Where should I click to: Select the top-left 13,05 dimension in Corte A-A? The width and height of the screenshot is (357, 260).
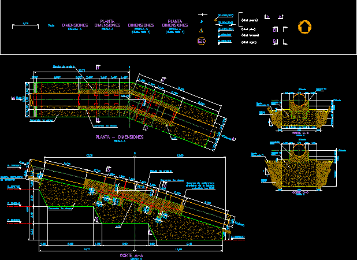[89, 155]
